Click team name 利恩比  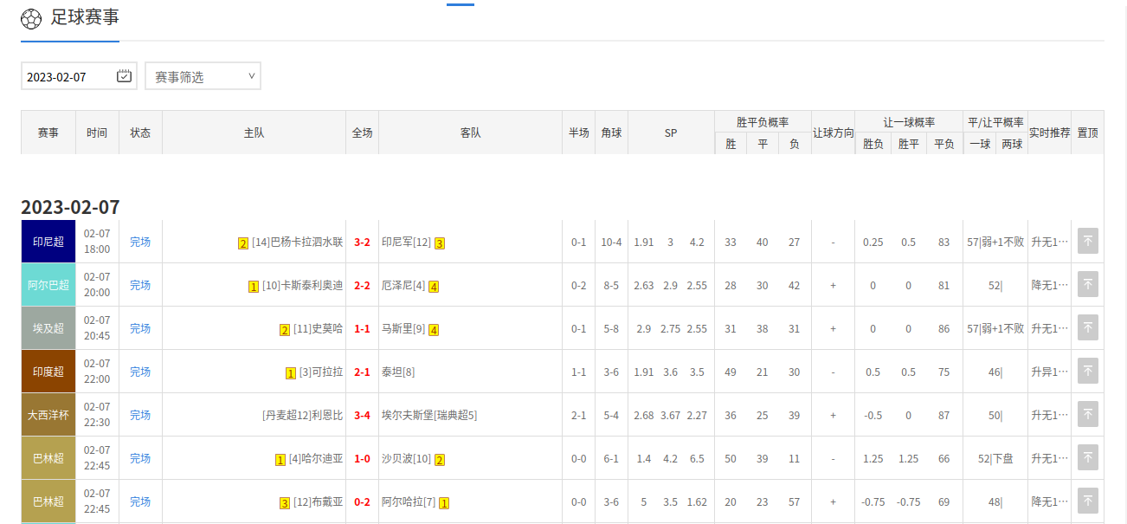pos(327,416)
